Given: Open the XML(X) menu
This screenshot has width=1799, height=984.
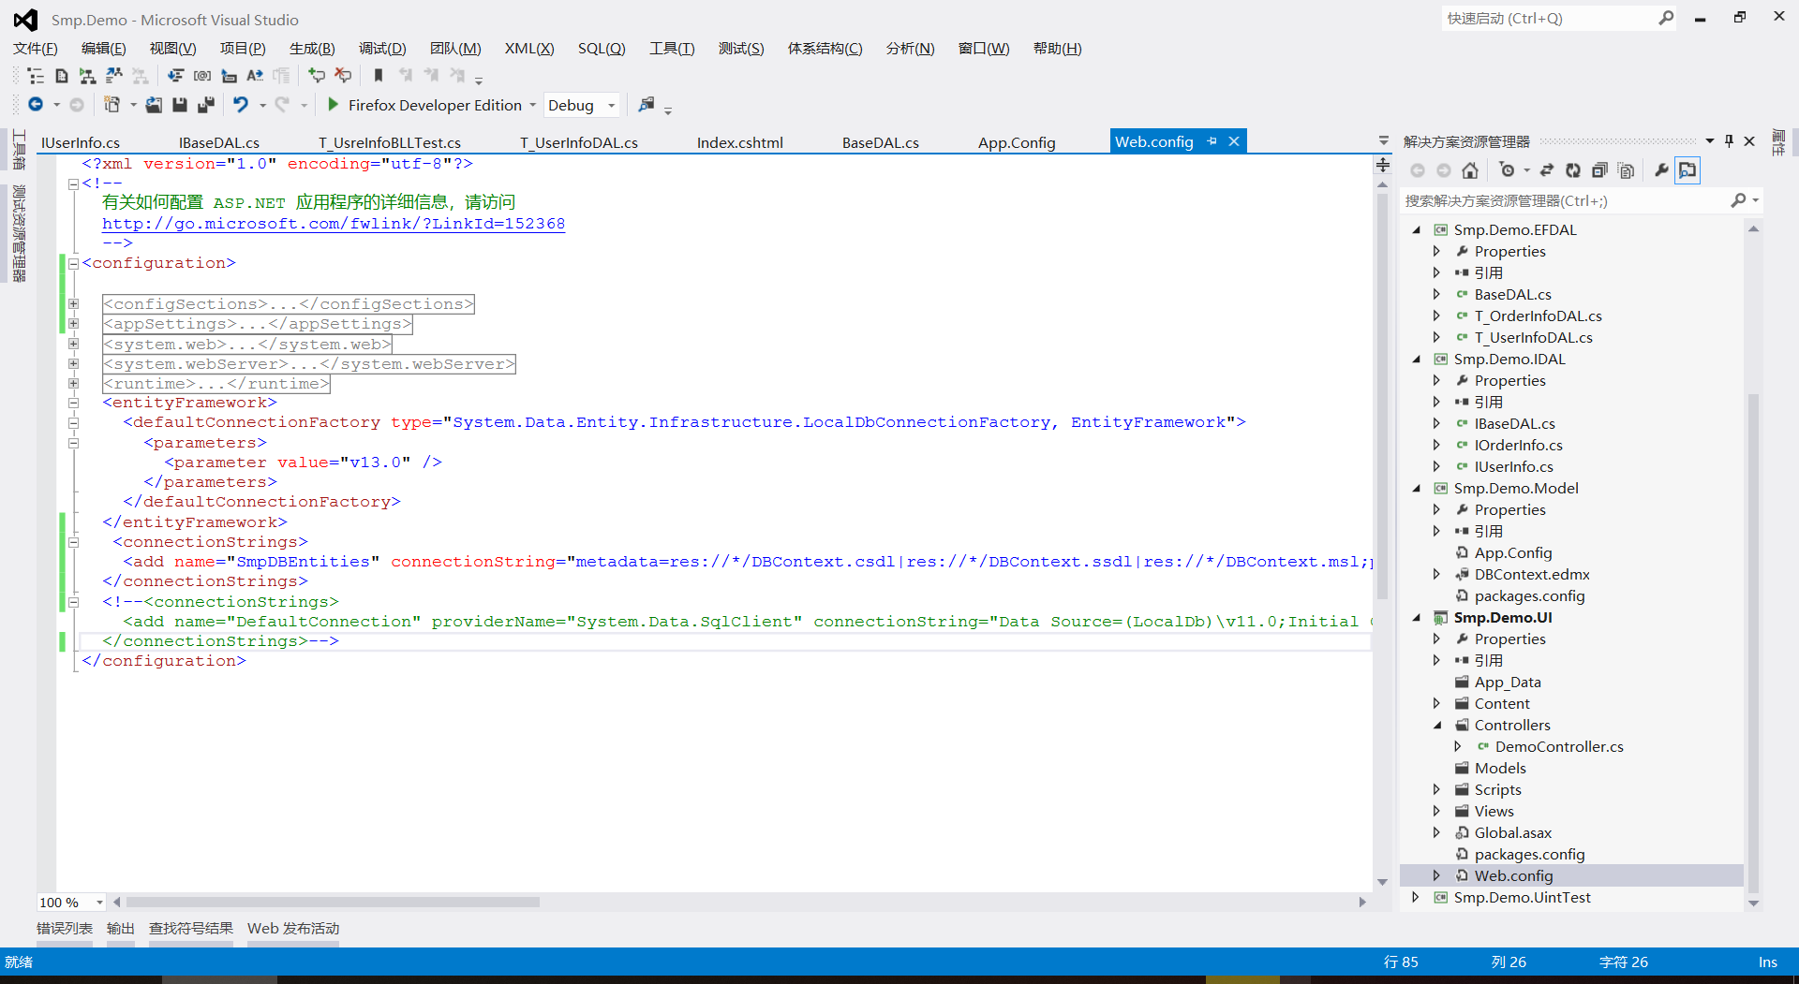Looking at the screenshot, I should tap(529, 48).
